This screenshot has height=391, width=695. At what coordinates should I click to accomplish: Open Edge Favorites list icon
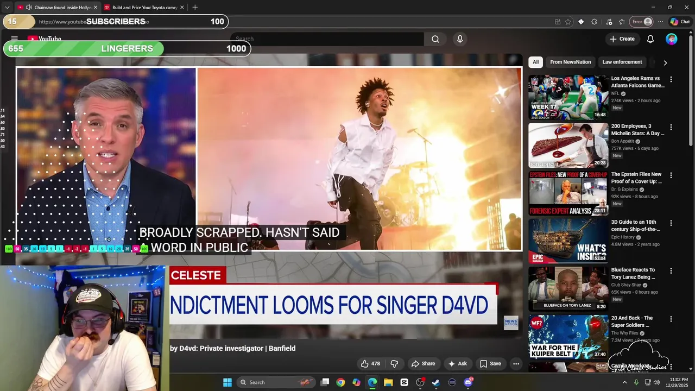622,22
